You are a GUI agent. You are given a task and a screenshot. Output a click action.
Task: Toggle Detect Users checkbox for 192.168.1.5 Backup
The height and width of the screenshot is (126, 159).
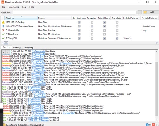[104, 22]
